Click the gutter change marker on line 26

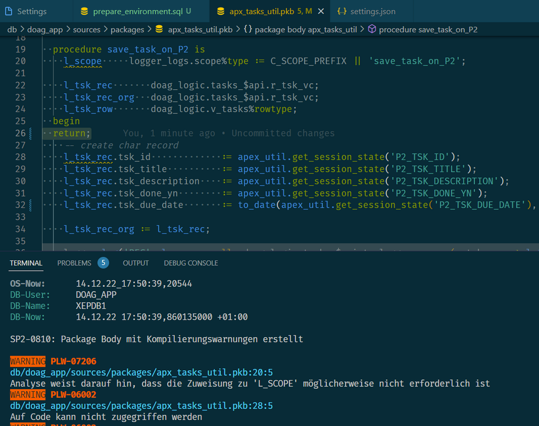pyautogui.click(x=31, y=133)
